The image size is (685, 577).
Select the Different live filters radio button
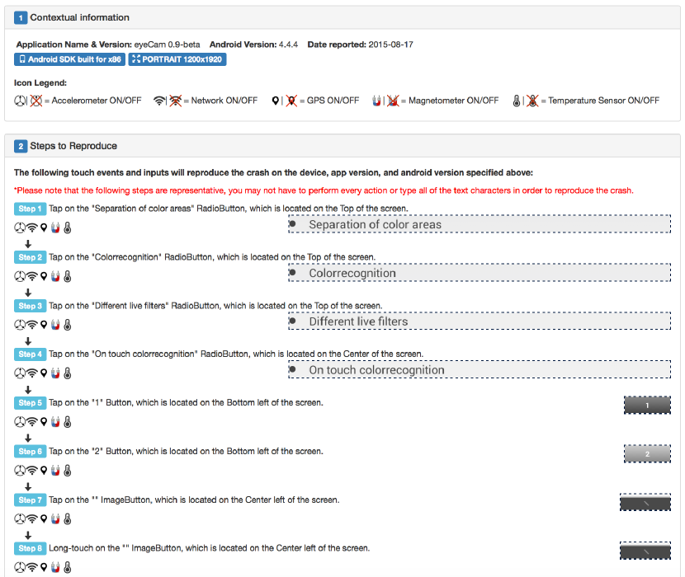click(x=293, y=321)
